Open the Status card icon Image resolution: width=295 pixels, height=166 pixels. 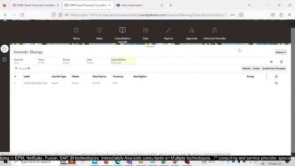tap(76, 30)
